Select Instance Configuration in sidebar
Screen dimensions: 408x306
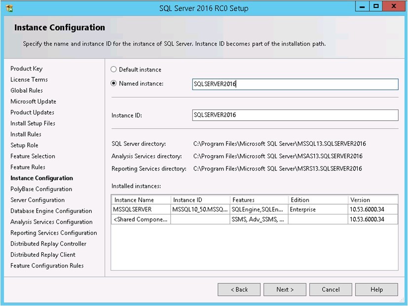click(x=41, y=178)
